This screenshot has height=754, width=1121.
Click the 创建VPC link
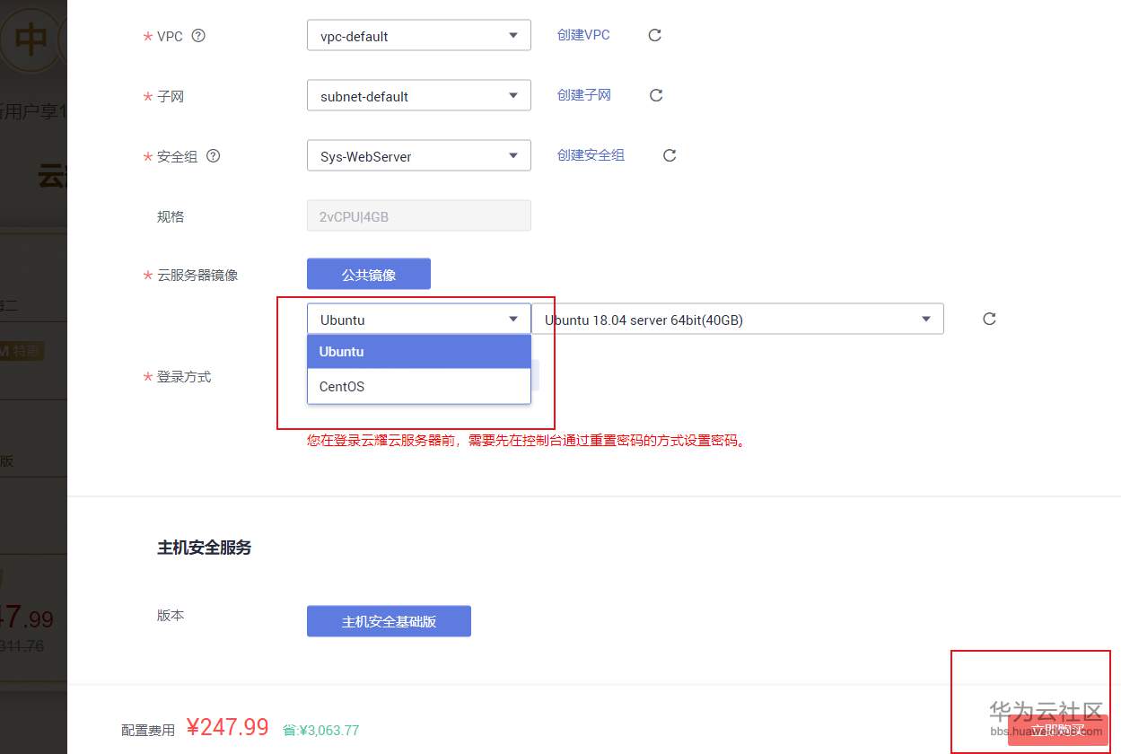[583, 35]
